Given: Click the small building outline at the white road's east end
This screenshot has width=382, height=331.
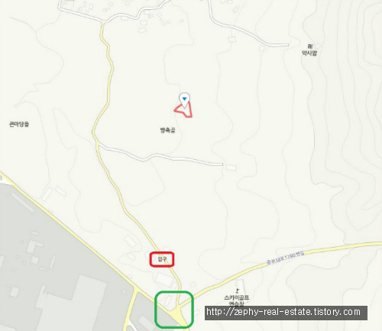Looking at the screenshot, I should pyautogui.click(x=231, y=167).
